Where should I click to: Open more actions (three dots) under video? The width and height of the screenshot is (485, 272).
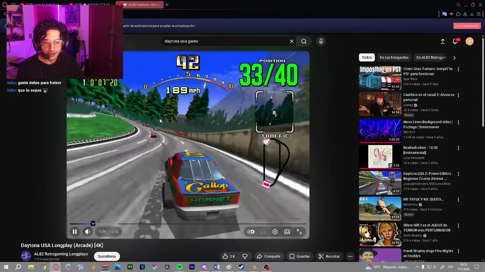[350, 256]
